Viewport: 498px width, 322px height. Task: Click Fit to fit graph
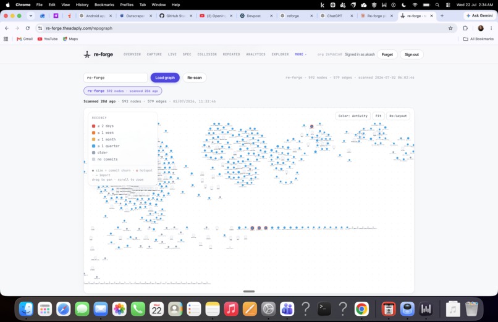pyautogui.click(x=378, y=116)
